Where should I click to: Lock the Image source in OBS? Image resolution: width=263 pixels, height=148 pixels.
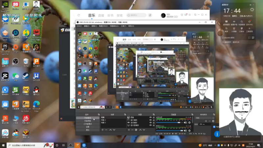[x=154, y=117]
